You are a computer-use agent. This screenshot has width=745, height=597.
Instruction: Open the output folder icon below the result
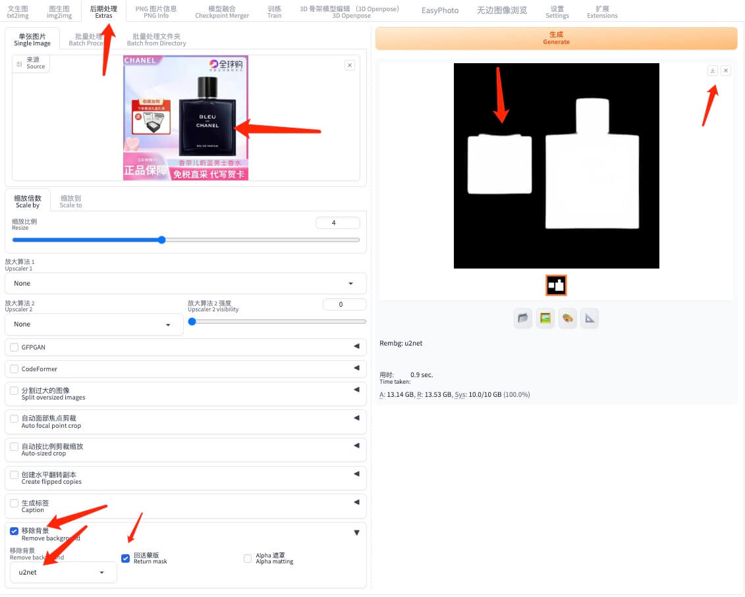pyautogui.click(x=522, y=318)
